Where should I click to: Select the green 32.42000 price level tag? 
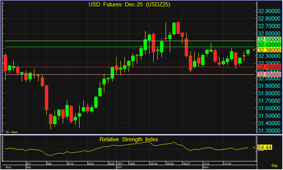click(x=268, y=44)
